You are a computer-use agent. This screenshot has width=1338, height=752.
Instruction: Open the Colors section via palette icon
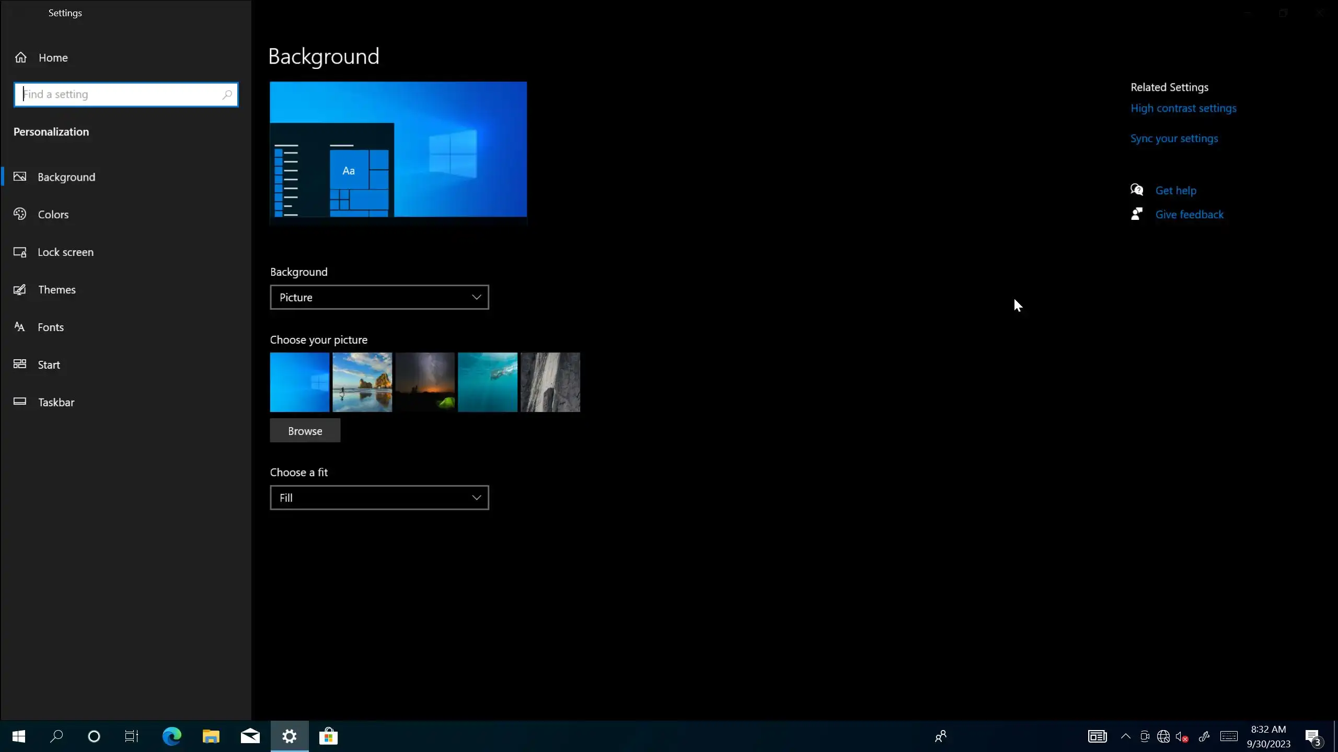20,214
